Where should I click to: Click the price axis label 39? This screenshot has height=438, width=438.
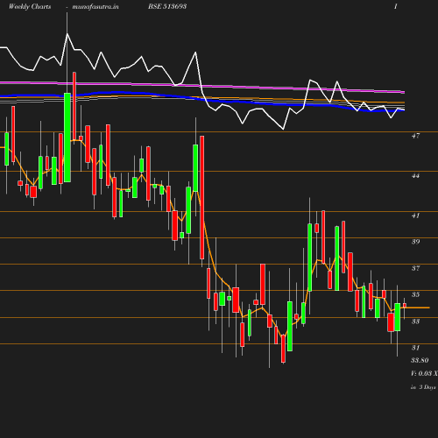[x=415, y=242]
